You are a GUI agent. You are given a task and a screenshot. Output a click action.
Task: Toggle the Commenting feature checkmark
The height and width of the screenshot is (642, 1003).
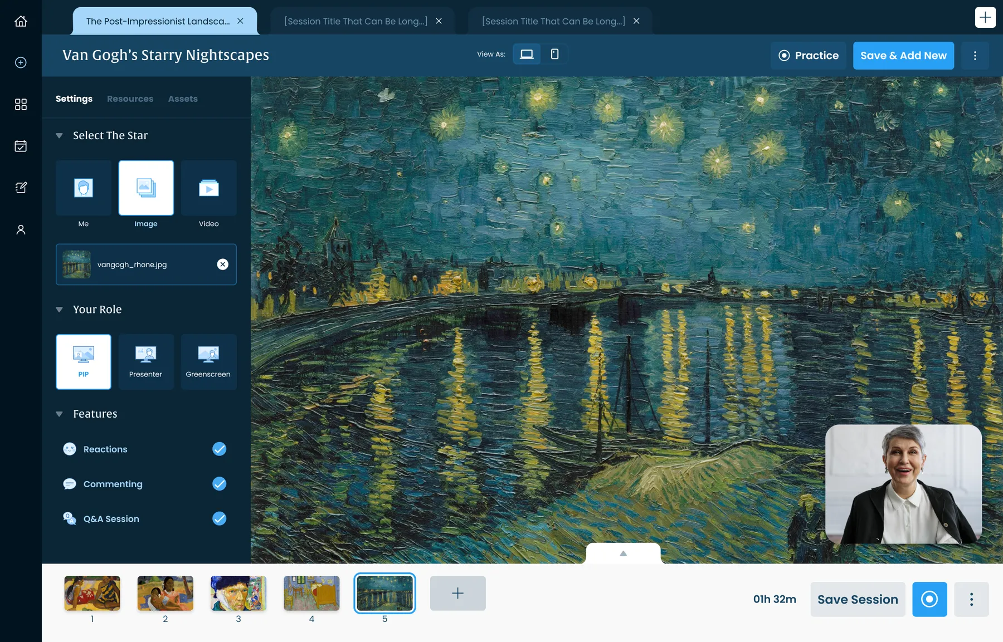click(220, 484)
